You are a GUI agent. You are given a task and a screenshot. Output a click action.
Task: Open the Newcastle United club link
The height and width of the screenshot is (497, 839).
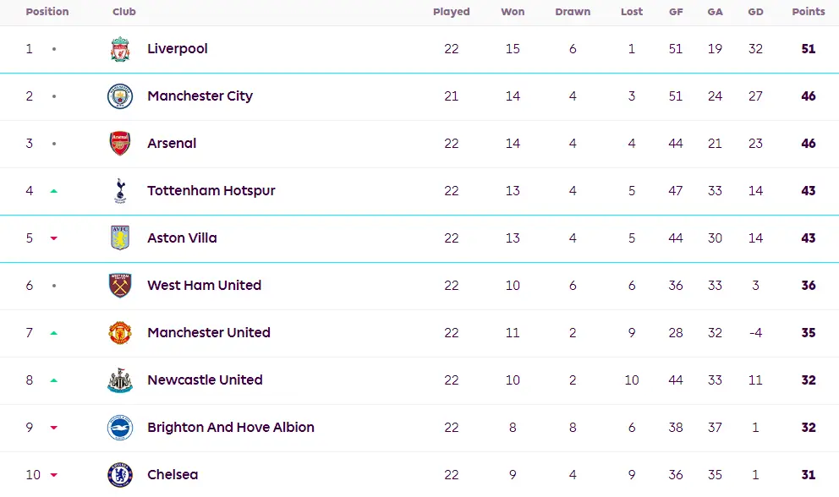pyautogui.click(x=205, y=380)
